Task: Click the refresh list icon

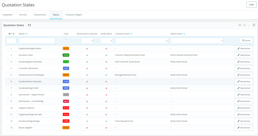Action: coord(244,25)
